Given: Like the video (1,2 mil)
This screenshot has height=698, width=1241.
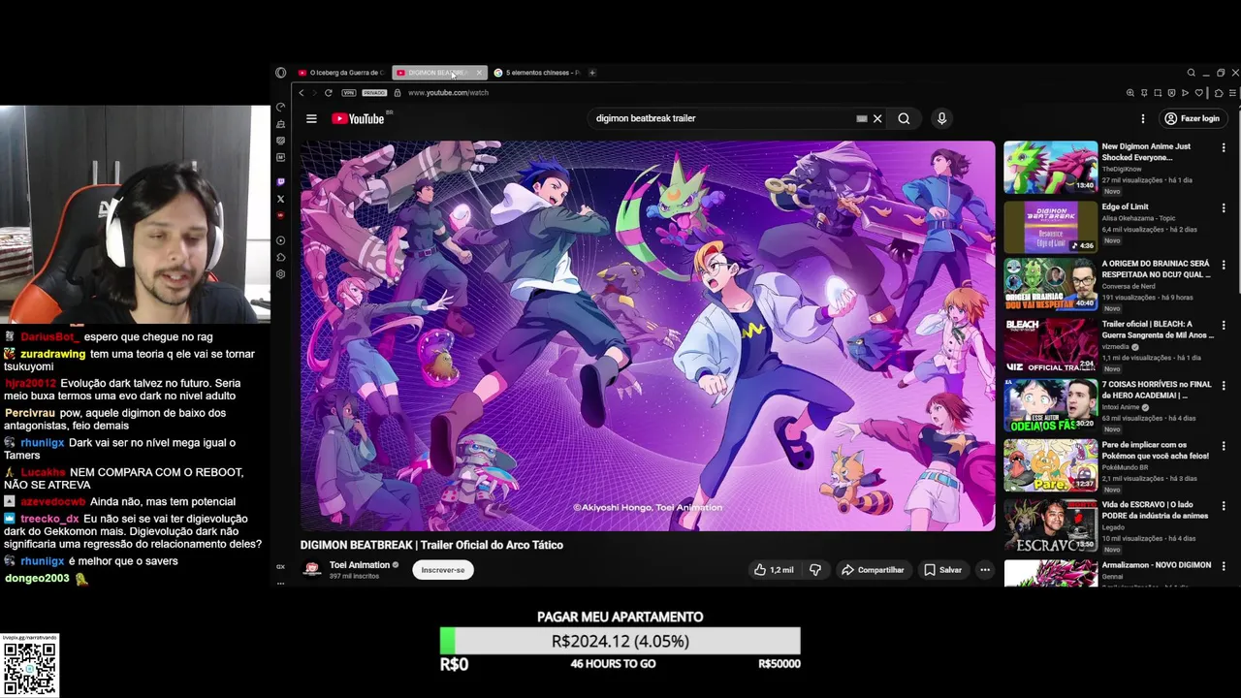Looking at the screenshot, I should (x=775, y=570).
